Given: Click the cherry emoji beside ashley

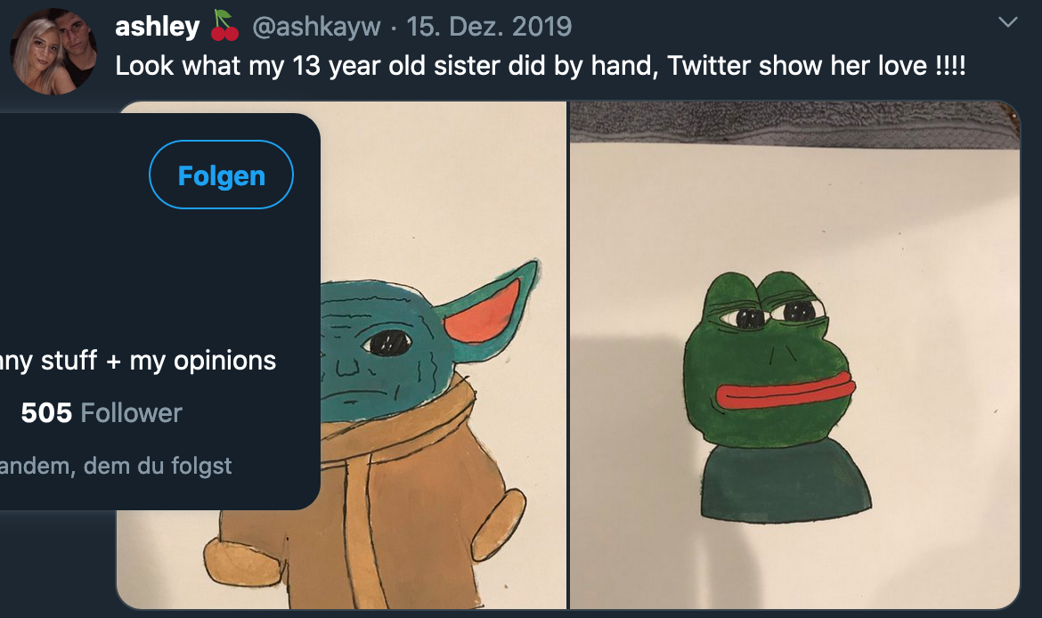Looking at the screenshot, I should pos(224,27).
